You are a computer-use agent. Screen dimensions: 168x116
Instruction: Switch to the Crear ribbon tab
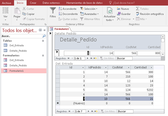[x=33, y=3]
